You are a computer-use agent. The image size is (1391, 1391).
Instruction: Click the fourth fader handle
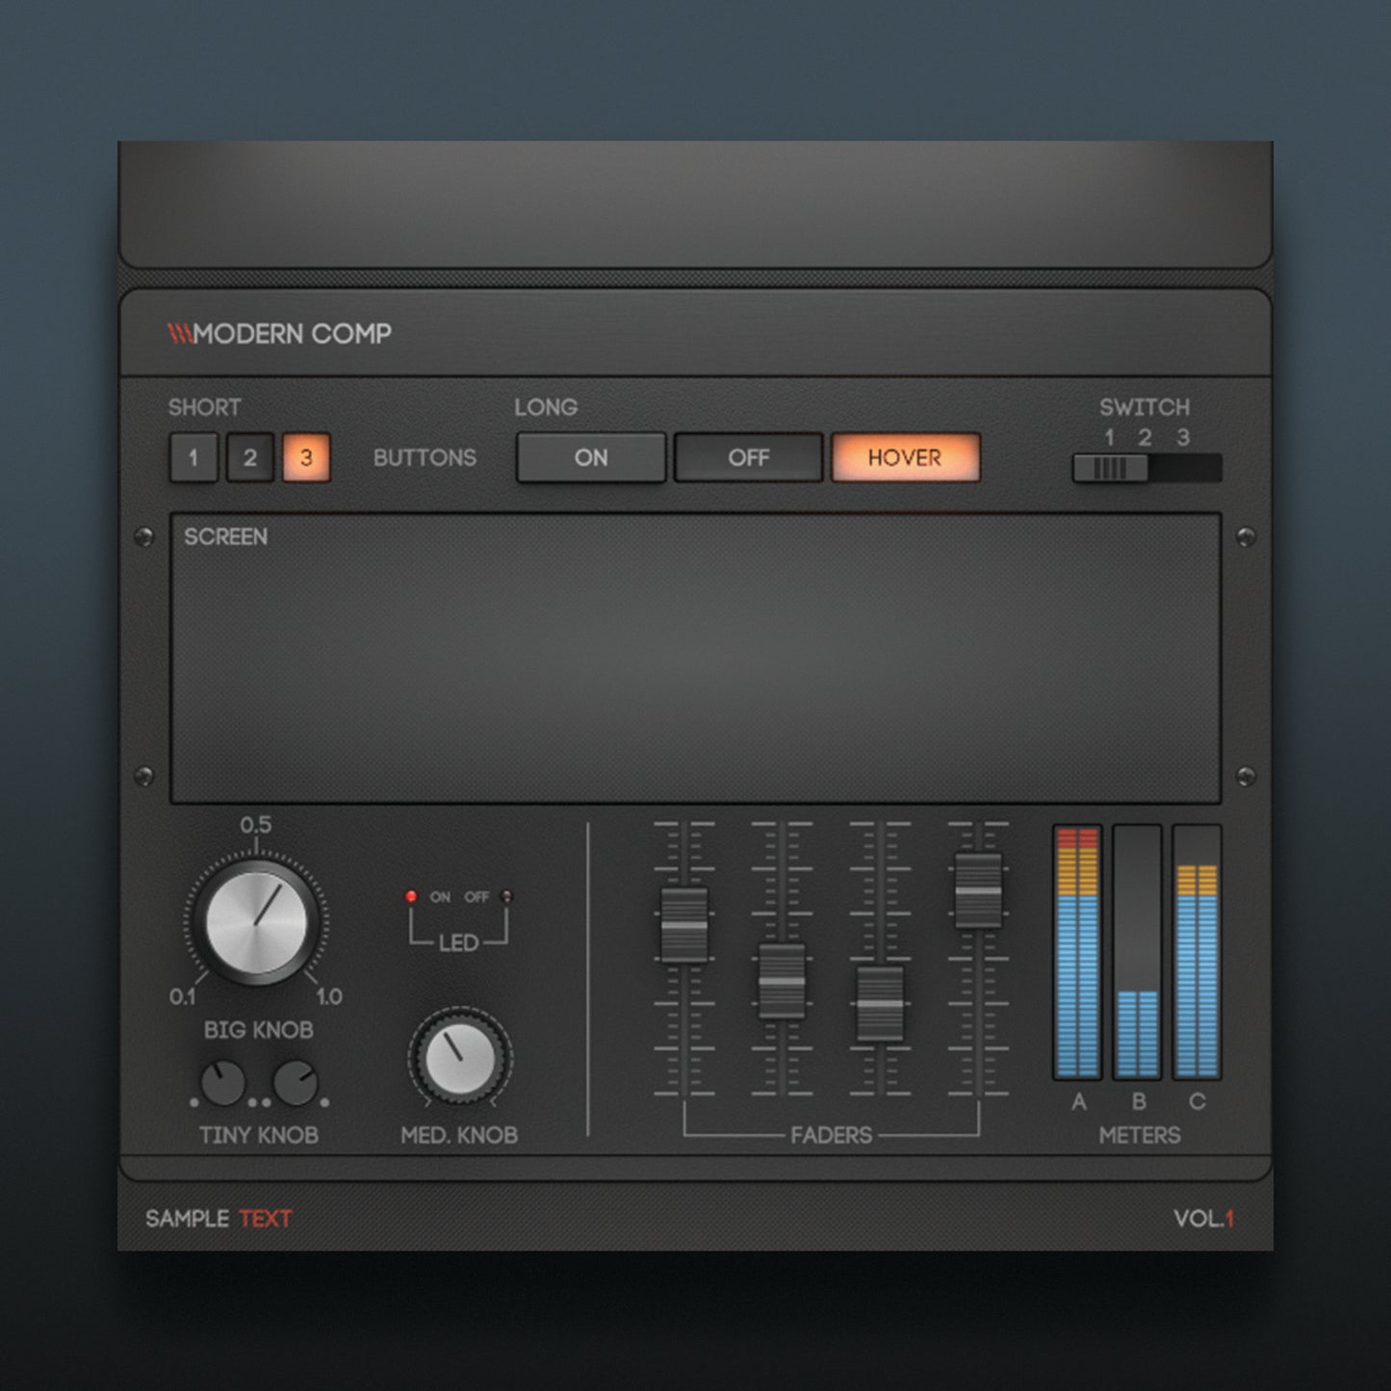(978, 890)
